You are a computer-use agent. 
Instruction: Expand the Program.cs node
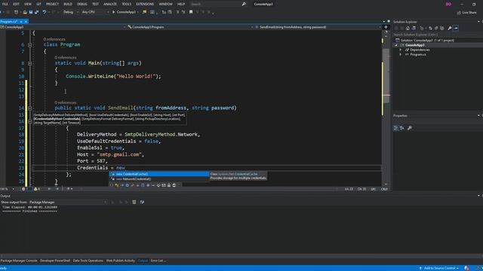pyautogui.click(x=401, y=54)
